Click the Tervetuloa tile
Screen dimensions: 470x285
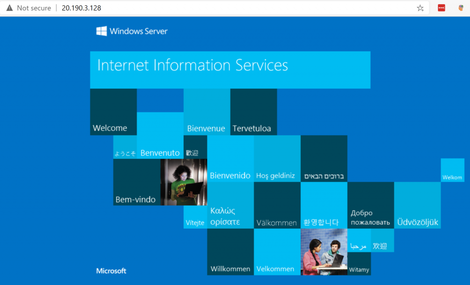[x=253, y=112]
